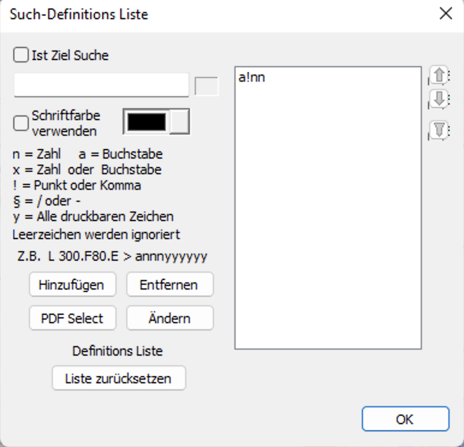This screenshot has height=447, width=464.
Task: Enable the Ist Ziel Suche checkbox
Action: (20, 55)
